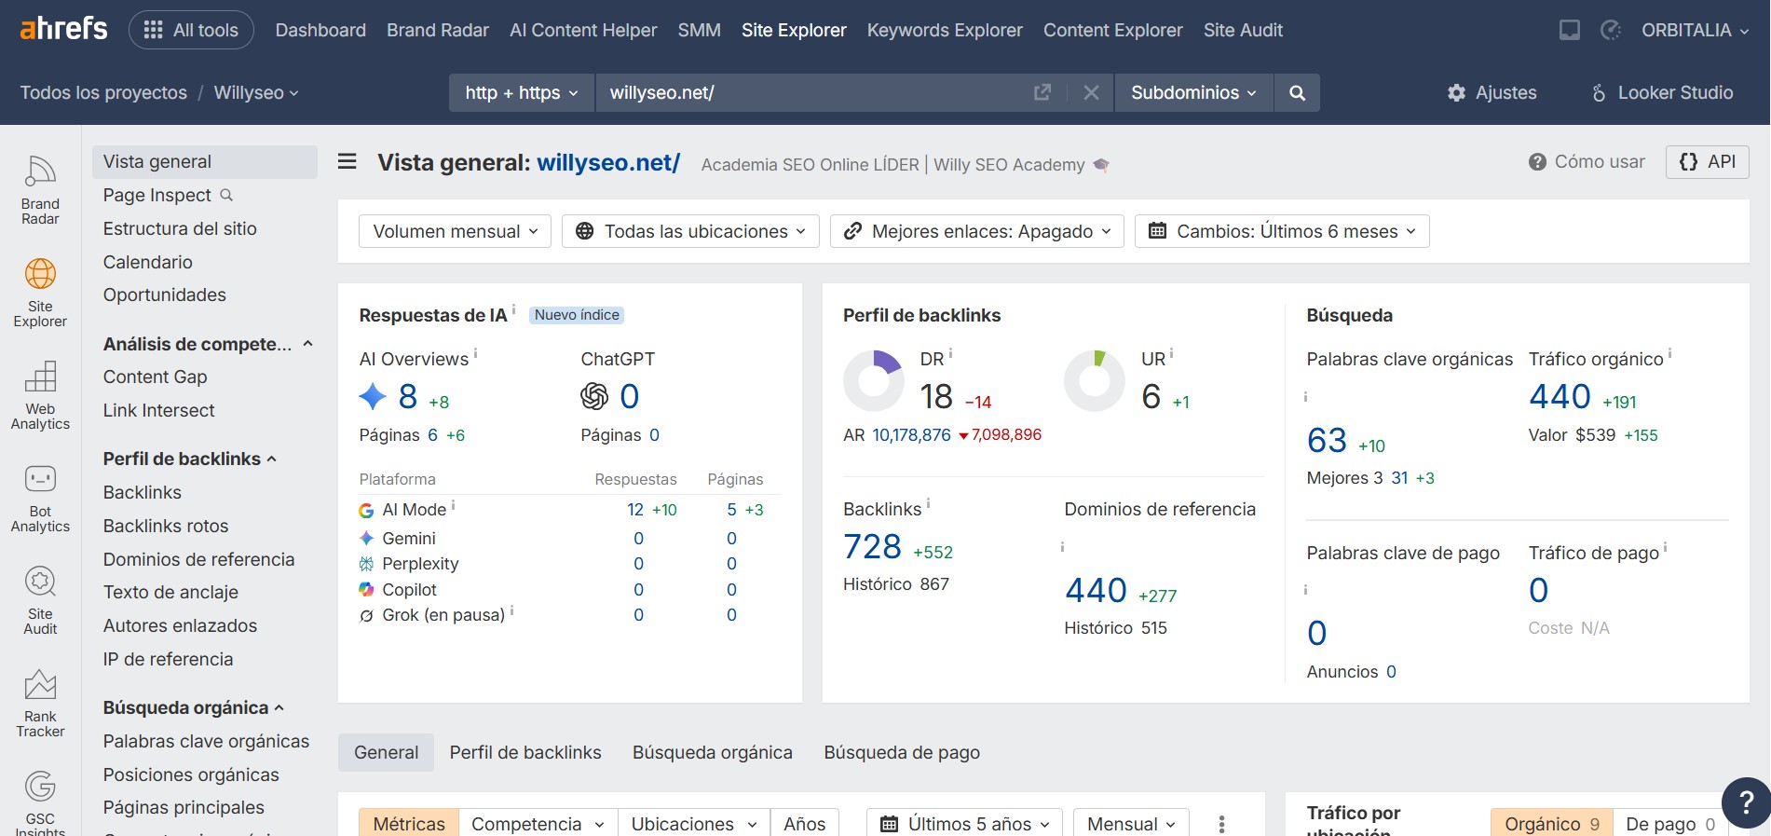Open Looker Studio
This screenshot has height=836, width=1771.
click(1663, 92)
